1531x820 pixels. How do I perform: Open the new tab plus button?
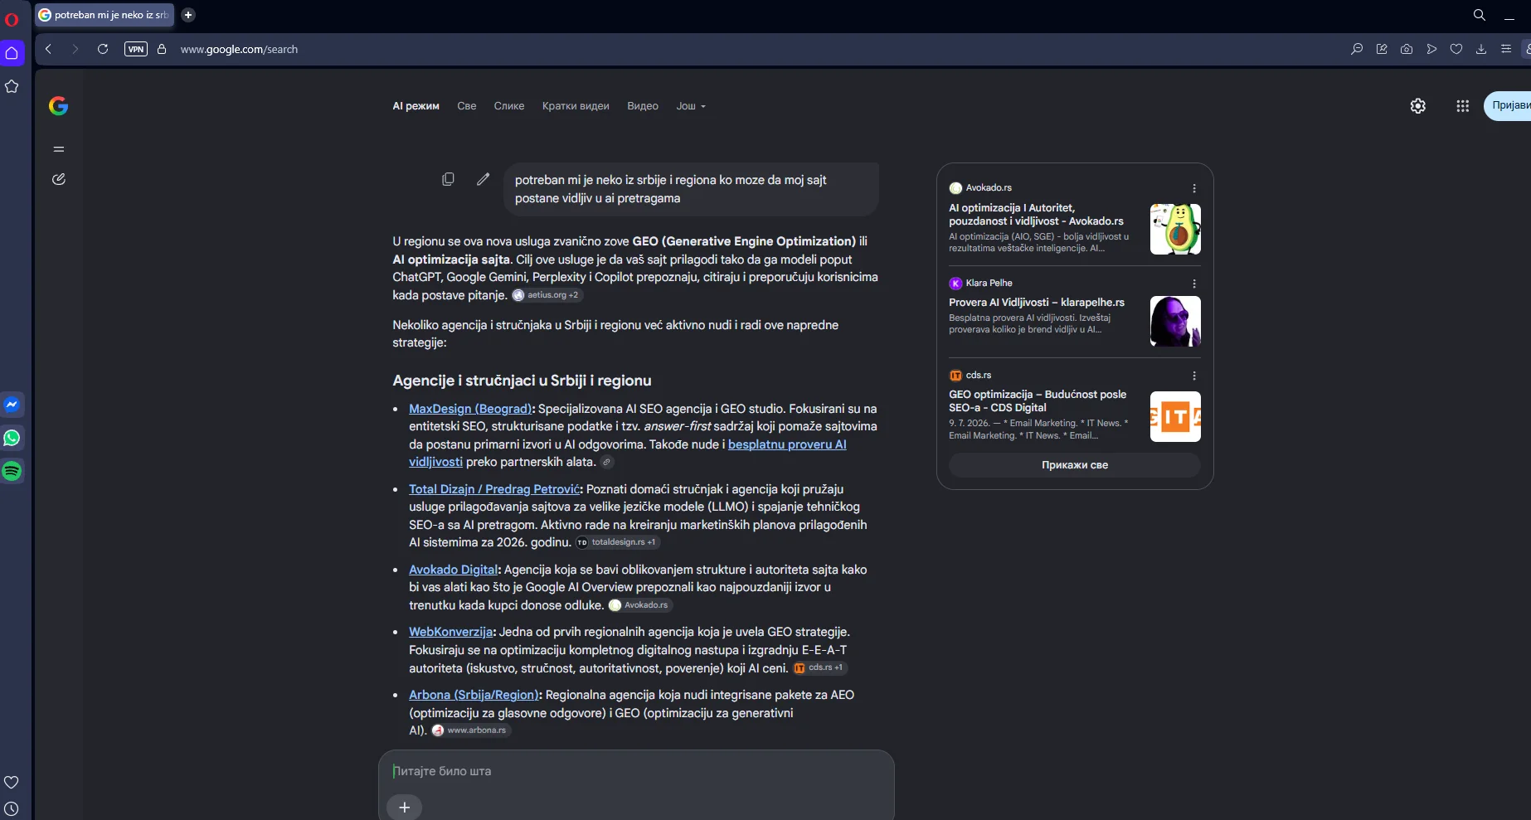188,15
